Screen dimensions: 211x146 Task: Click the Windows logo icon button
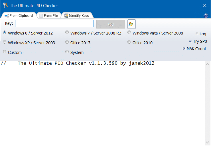pyautogui.click(x=131, y=24)
